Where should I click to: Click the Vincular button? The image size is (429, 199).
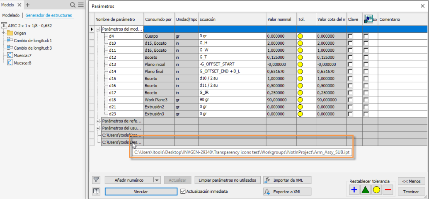click(141, 192)
